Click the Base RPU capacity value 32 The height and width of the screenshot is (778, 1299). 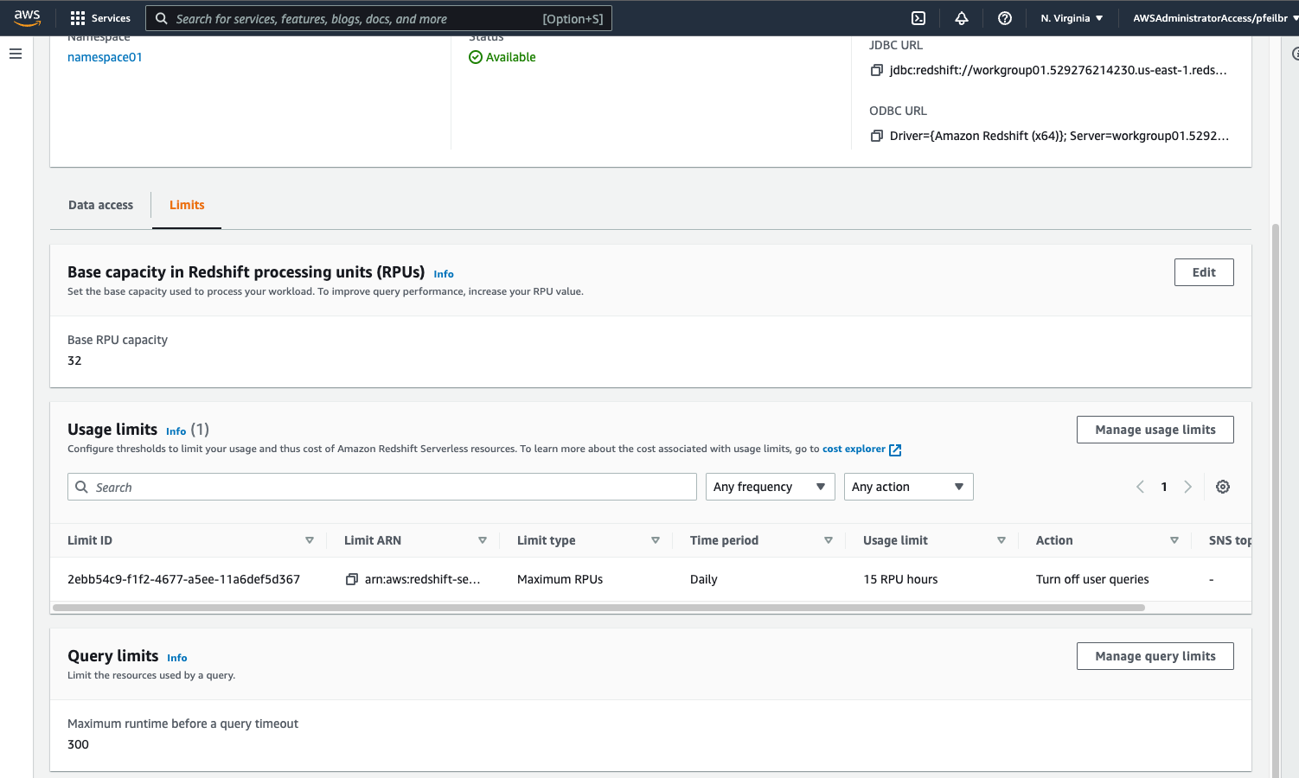tap(74, 360)
